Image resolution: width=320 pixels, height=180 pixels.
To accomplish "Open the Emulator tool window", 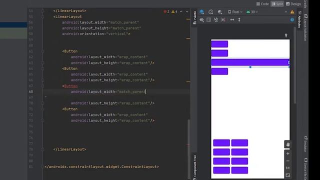I will click(305, 144).
